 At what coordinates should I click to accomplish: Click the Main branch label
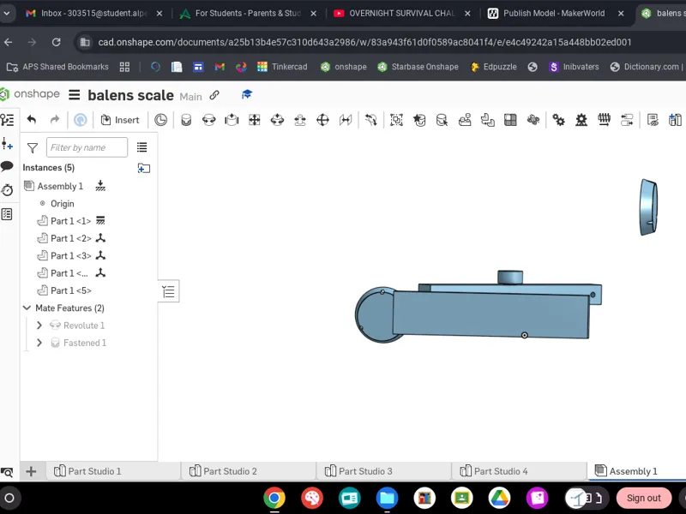tap(190, 97)
